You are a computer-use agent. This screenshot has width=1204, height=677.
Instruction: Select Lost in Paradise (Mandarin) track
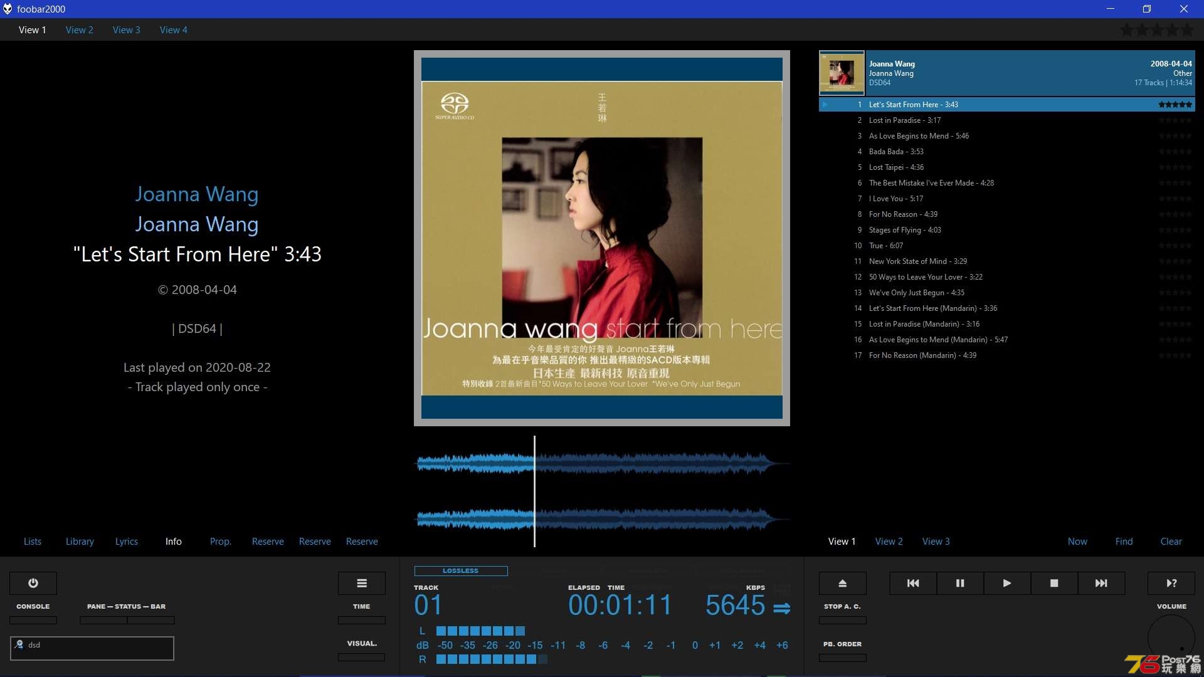pyautogui.click(x=1007, y=324)
